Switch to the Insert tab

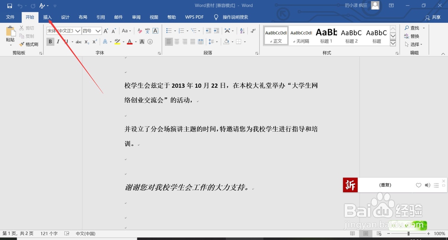(x=47, y=17)
